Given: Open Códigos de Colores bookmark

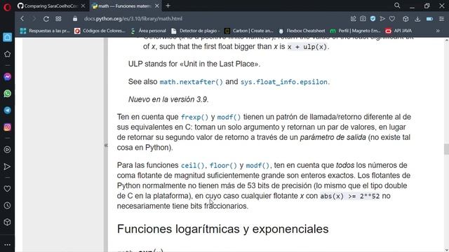Looking at the screenshot, I should (100, 31).
